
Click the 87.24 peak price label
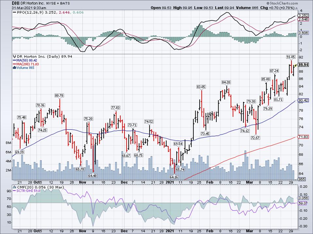274,71
